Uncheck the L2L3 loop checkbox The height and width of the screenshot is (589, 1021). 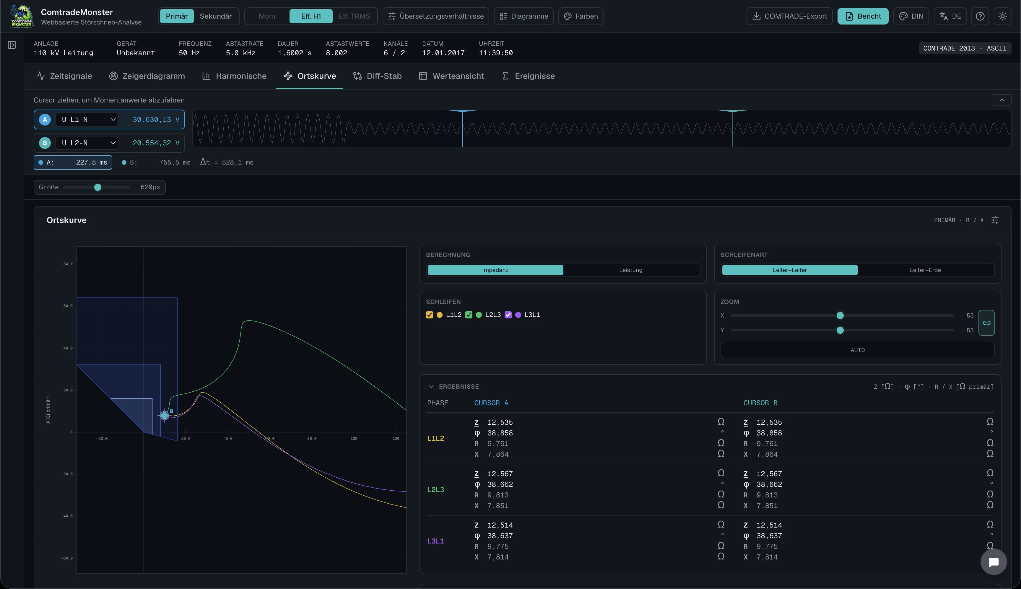(469, 315)
